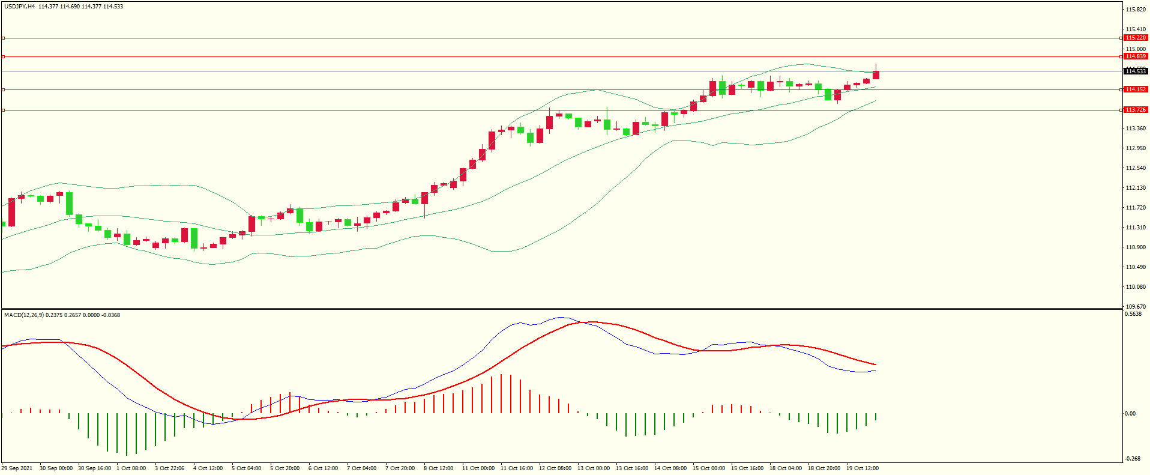Select the 113.726 level price tag

click(1135, 110)
